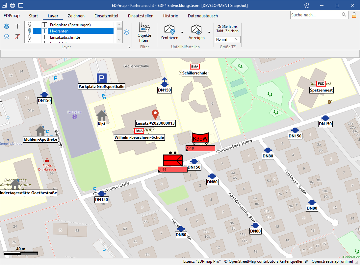Click the orange lock icon
This screenshot has width=360, height=265.
click(354, 15)
